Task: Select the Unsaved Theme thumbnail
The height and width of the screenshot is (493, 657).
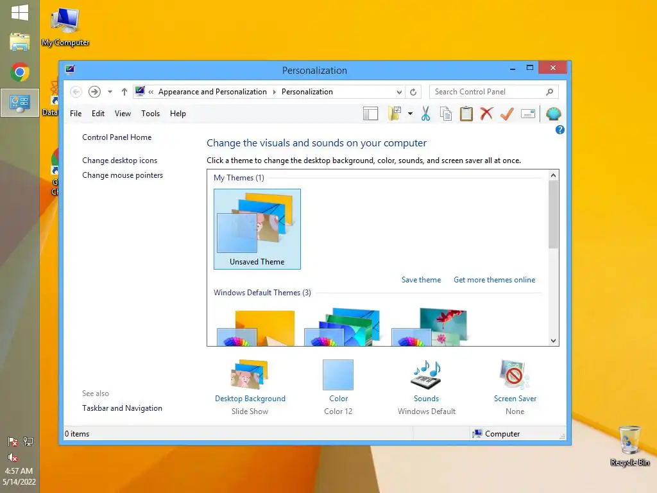Action: 257,229
